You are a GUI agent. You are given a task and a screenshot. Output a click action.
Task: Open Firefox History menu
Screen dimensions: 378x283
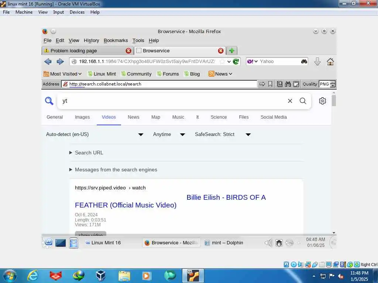point(92,41)
